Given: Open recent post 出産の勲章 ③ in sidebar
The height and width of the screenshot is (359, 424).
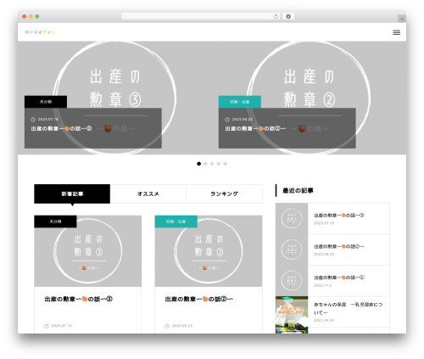Looking at the screenshot, I should [x=339, y=216].
